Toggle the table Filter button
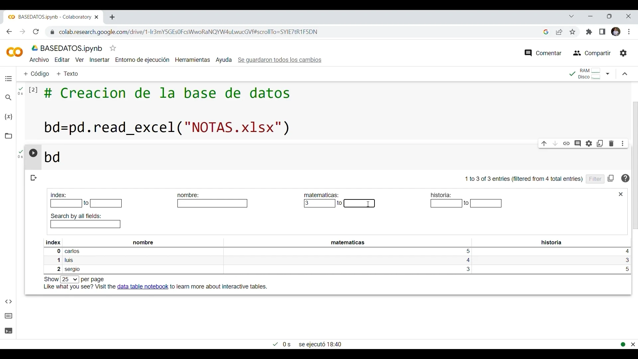Image resolution: width=638 pixels, height=359 pixels. pos(595,179)
